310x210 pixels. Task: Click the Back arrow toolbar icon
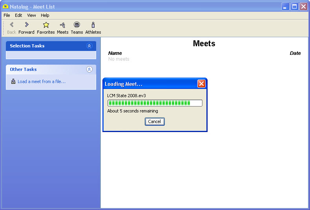tap(12, 25)
